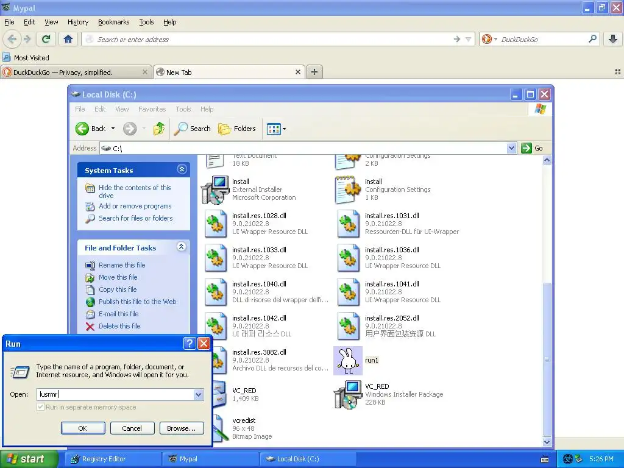Go forward in Mypal browser
The width and height of the screenshot is (624, 468).
(x=27, y=39)
